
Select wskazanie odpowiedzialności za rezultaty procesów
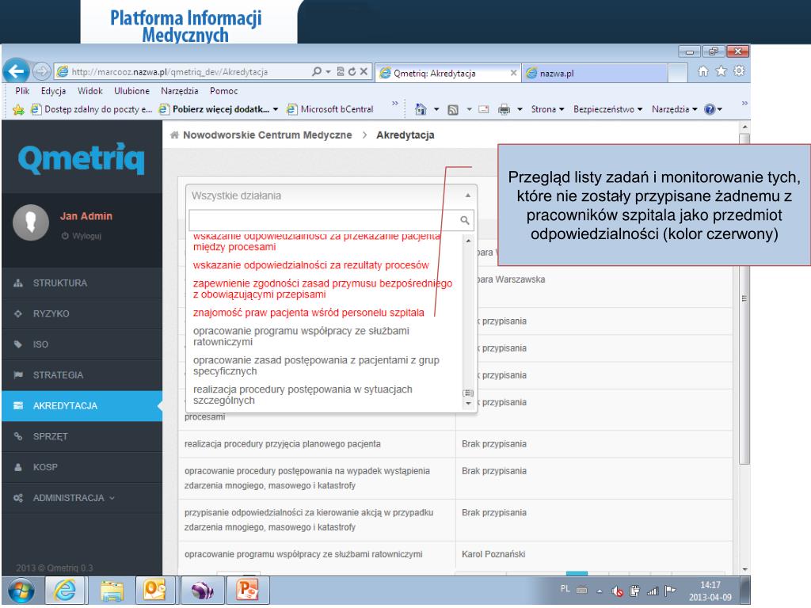[310, 264]
